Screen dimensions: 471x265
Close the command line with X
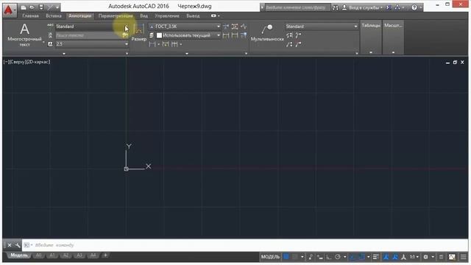(x=10, y=245)
